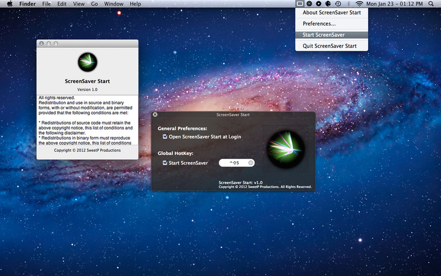Click 'ScreenSaver Start' title in About window
Image resolution: width=441 pixels, height=276 pixels.
[87, 81]
